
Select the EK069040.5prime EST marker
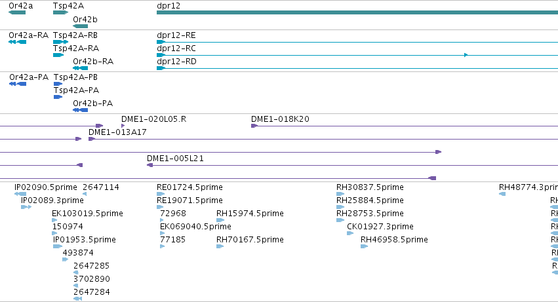coord(162,233)
